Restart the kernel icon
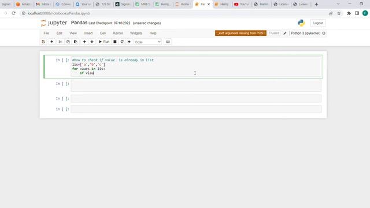The width and height of the screenshot is (370, 208). (122, 42)
